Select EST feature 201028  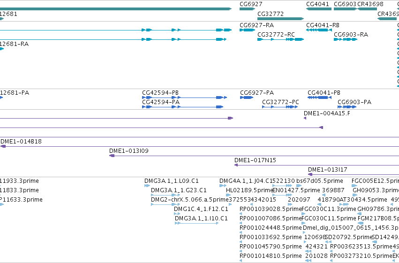[x=308, y=261]
